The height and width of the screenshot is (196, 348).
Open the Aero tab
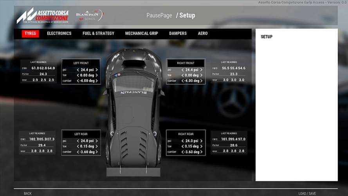203,34
